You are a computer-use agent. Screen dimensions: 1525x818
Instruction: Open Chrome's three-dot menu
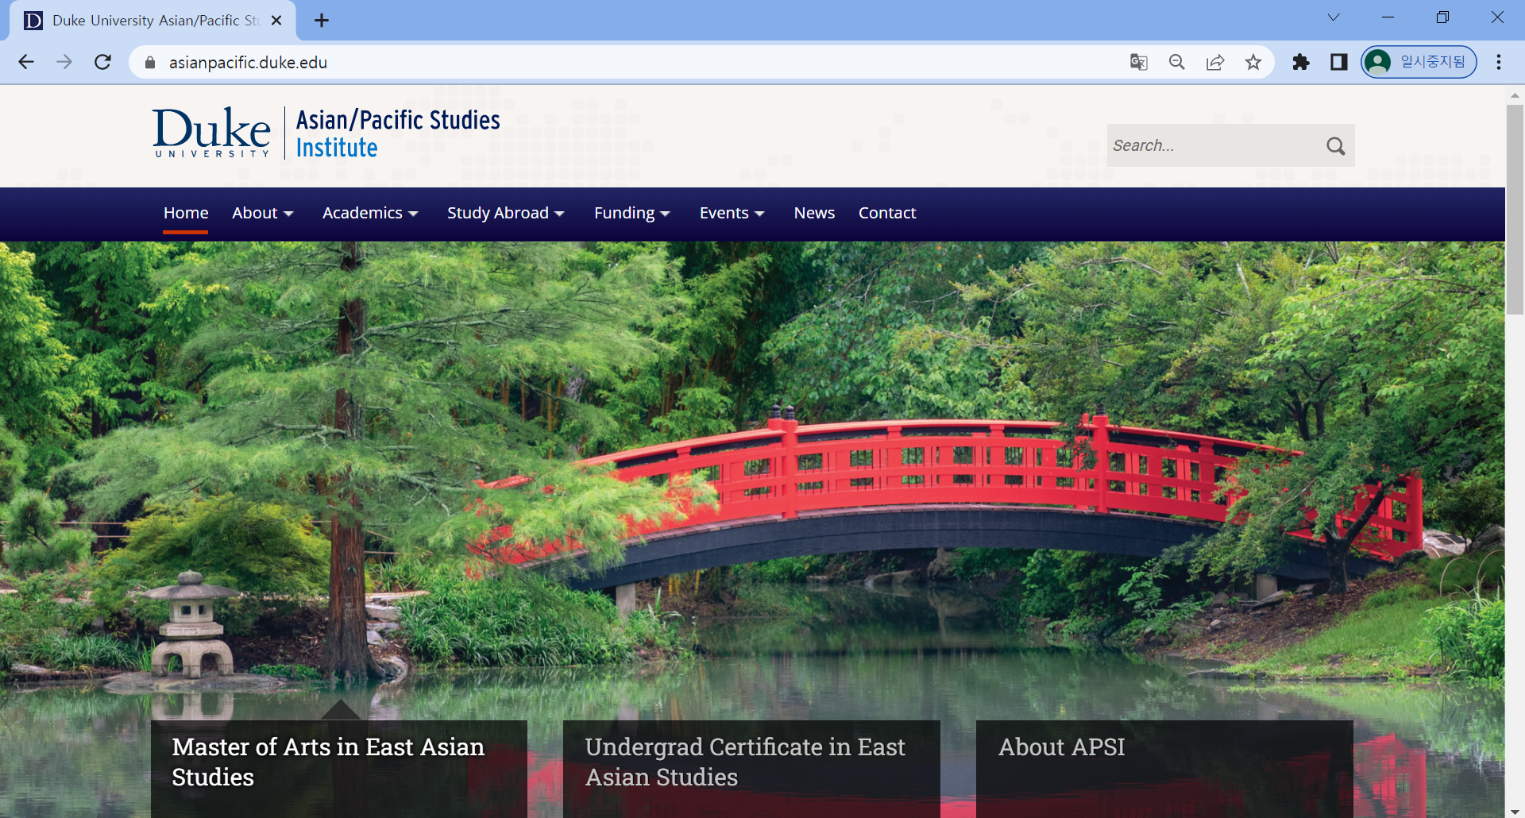[x=1499, y=62]
